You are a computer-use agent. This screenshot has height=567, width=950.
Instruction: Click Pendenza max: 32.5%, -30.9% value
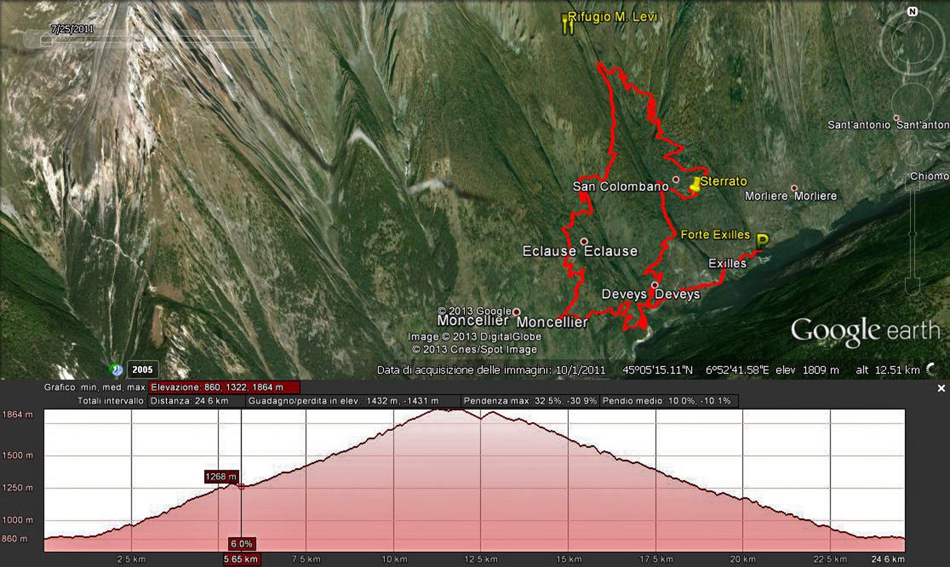point(530,401)
